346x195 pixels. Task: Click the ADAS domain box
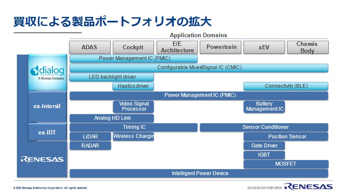(90, 47)
